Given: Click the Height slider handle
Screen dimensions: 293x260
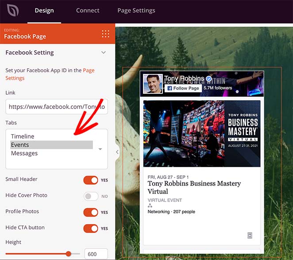Looking at the screenshot, I should [x=69, y=254].
